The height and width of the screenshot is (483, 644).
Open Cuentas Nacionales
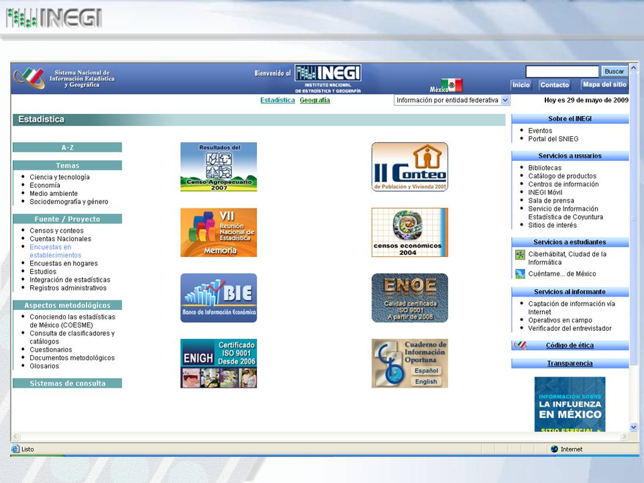(x=60, y=239)
